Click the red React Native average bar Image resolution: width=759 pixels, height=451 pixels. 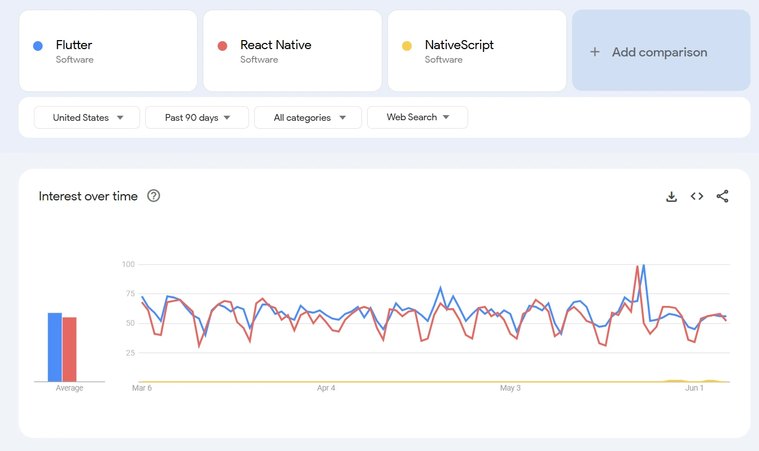pos(69,349)
